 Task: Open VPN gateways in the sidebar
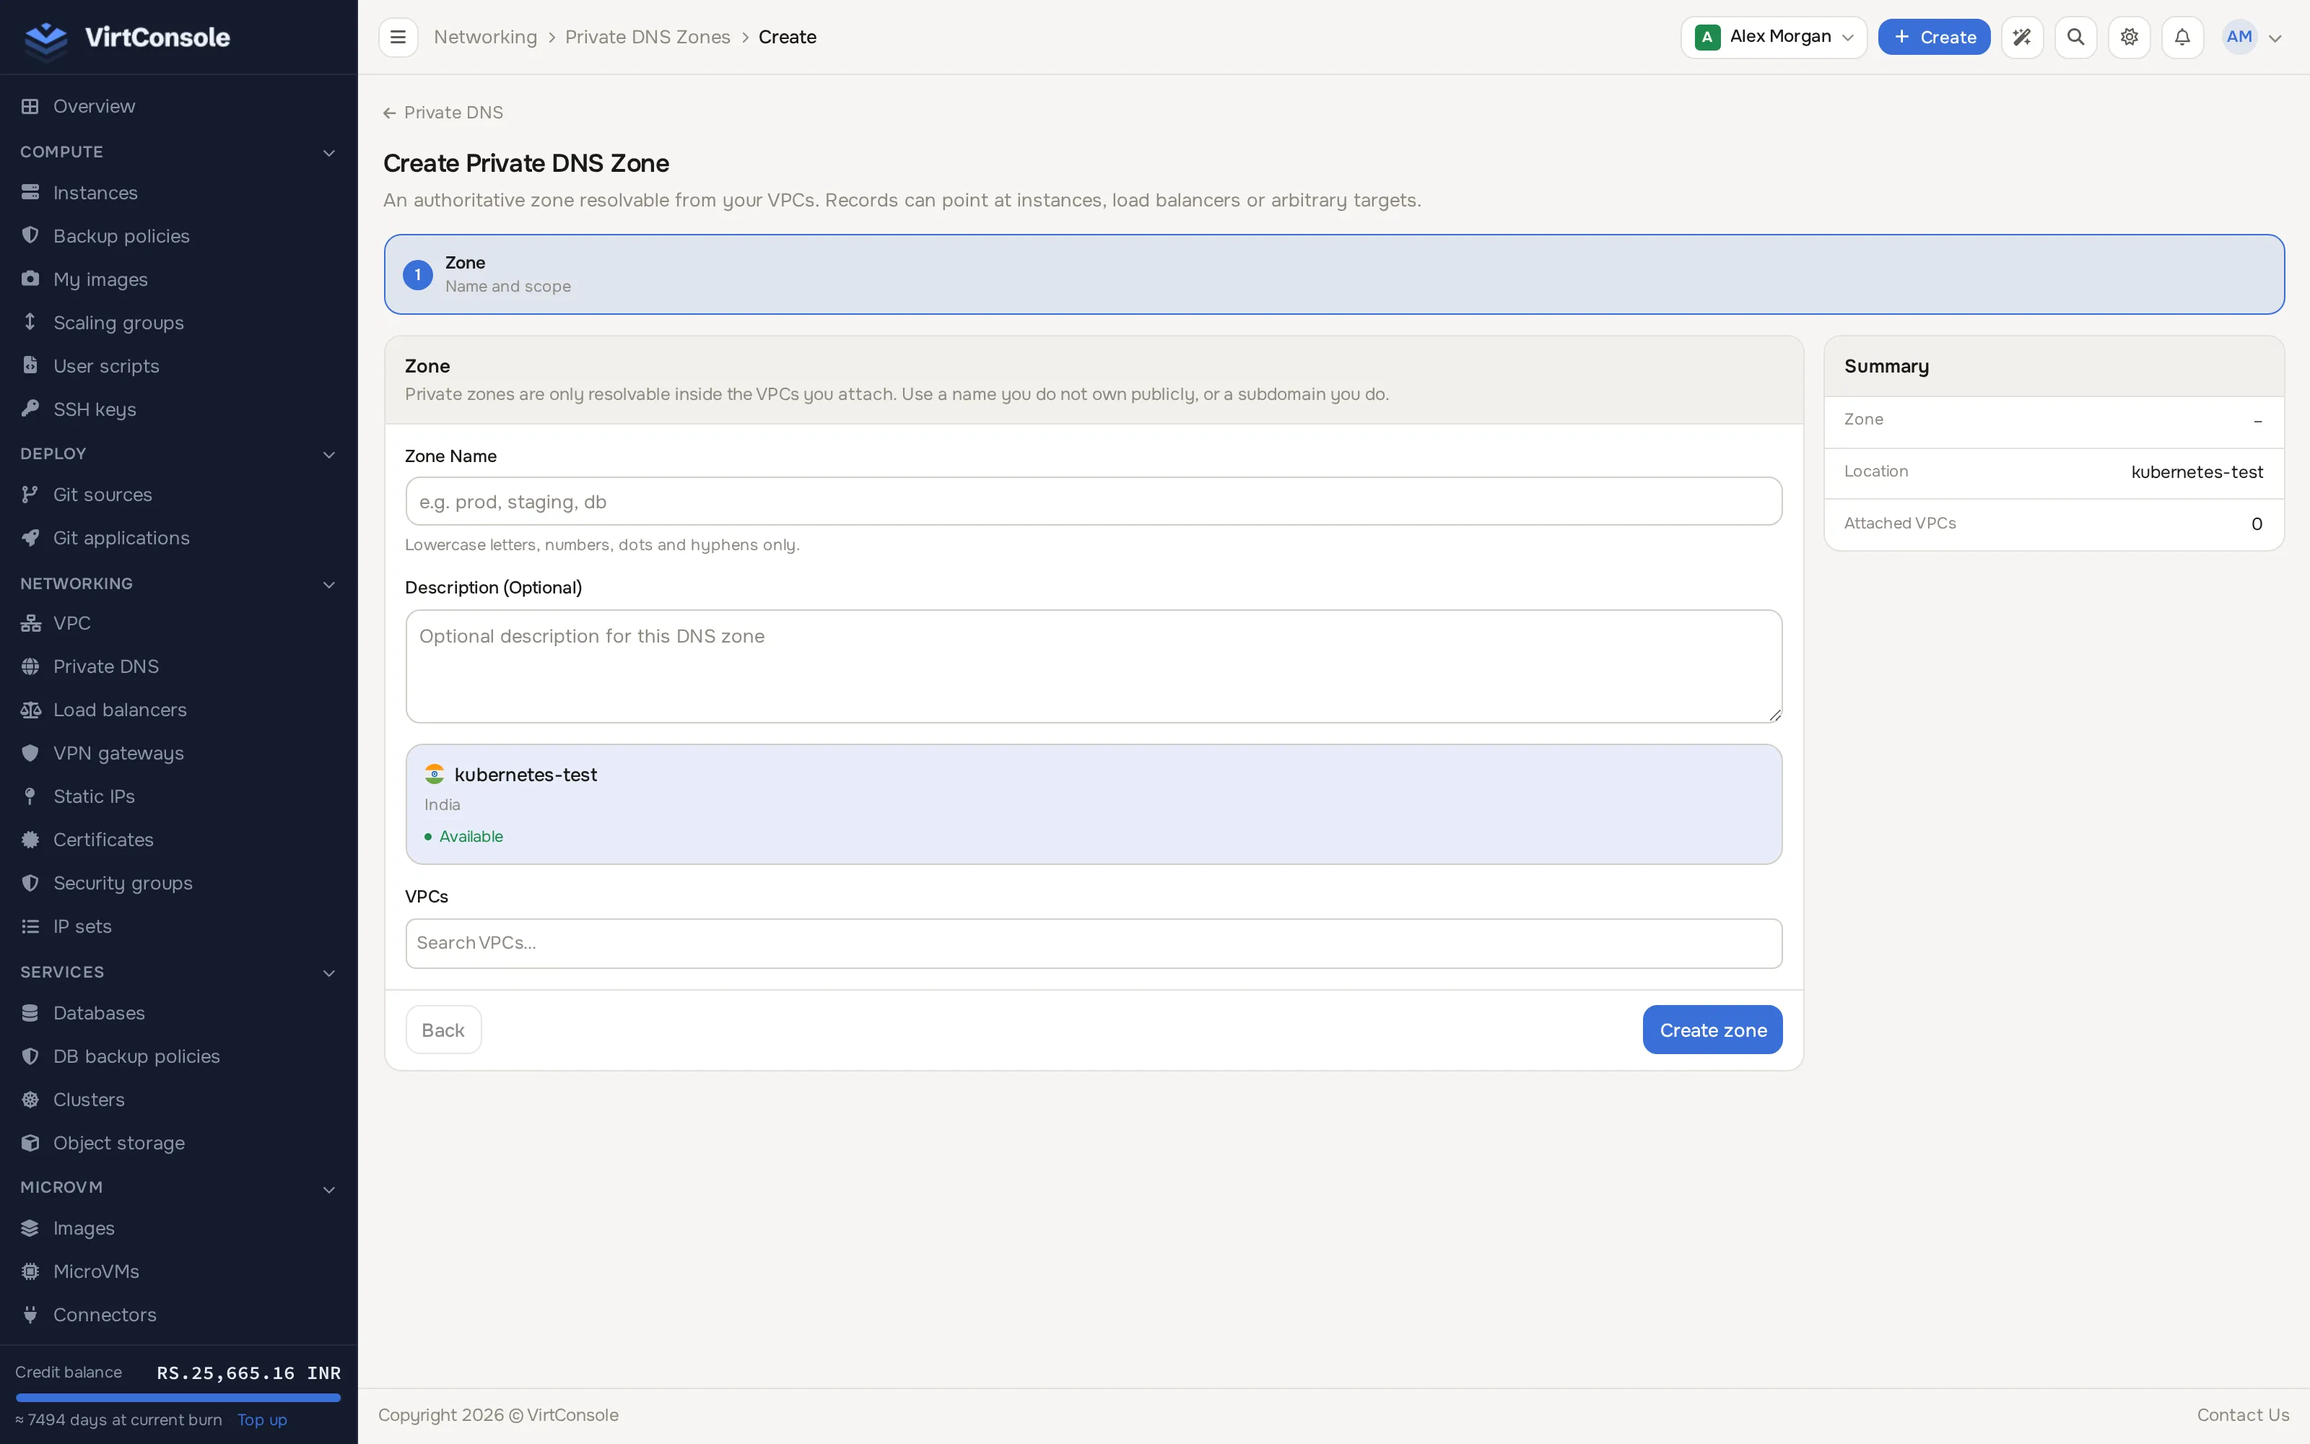[118, 754]
